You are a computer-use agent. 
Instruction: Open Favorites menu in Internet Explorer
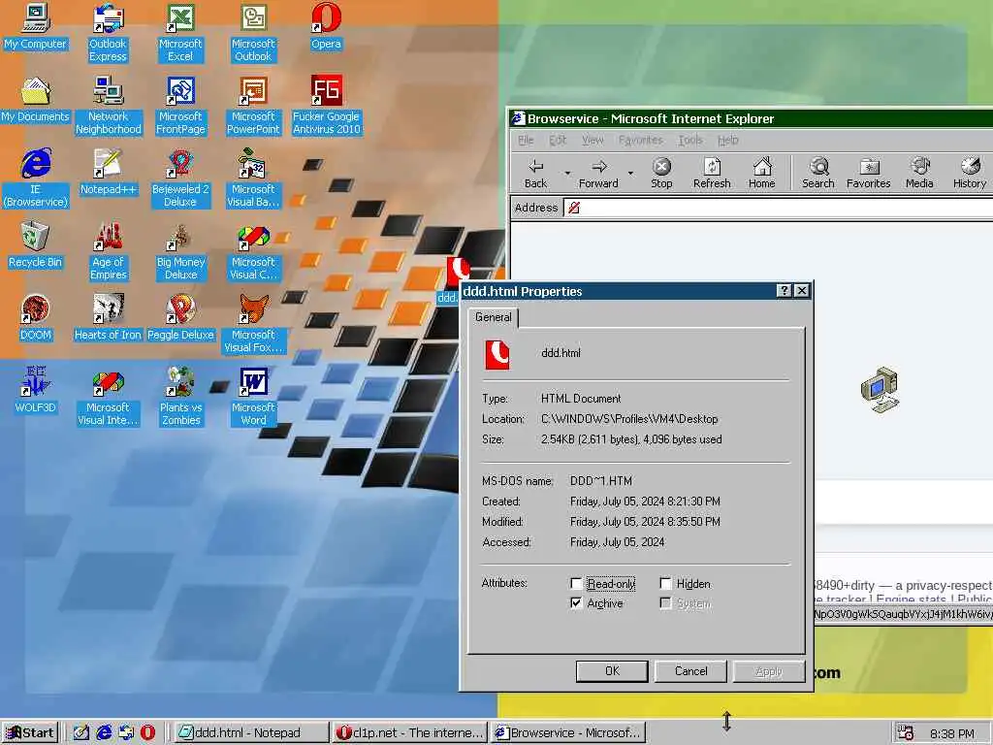tap(640, 140)
